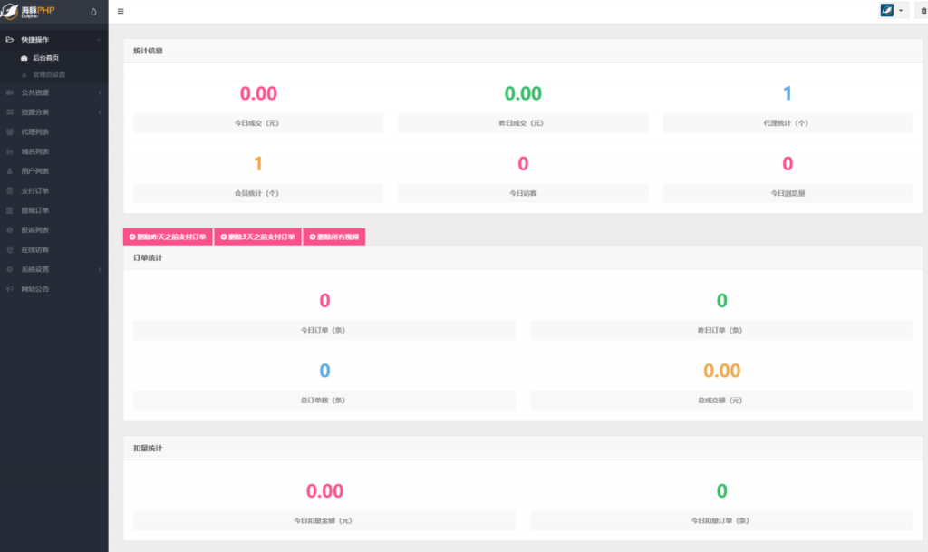Open the user avatar dropdown menu
Image resolution: width=928 pixels, height=552 pixels.
[x=893, y=11]
